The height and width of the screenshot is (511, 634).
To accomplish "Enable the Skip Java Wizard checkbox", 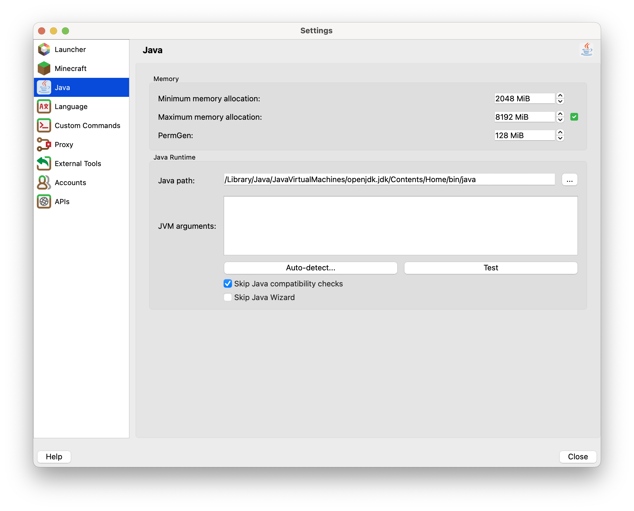I will [x=228, y=297].
